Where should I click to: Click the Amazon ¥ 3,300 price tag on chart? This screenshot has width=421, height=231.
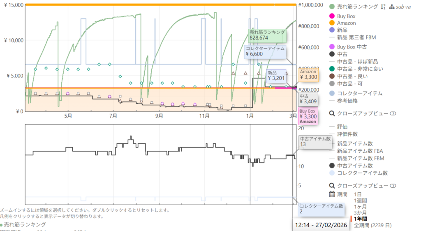pyautogui.click(x=308, y=75)
